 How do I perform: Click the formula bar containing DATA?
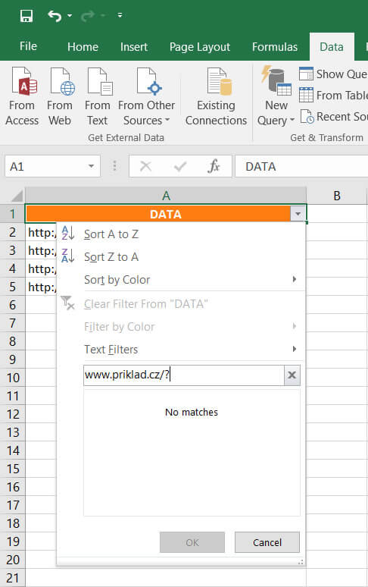click(301, 166)
